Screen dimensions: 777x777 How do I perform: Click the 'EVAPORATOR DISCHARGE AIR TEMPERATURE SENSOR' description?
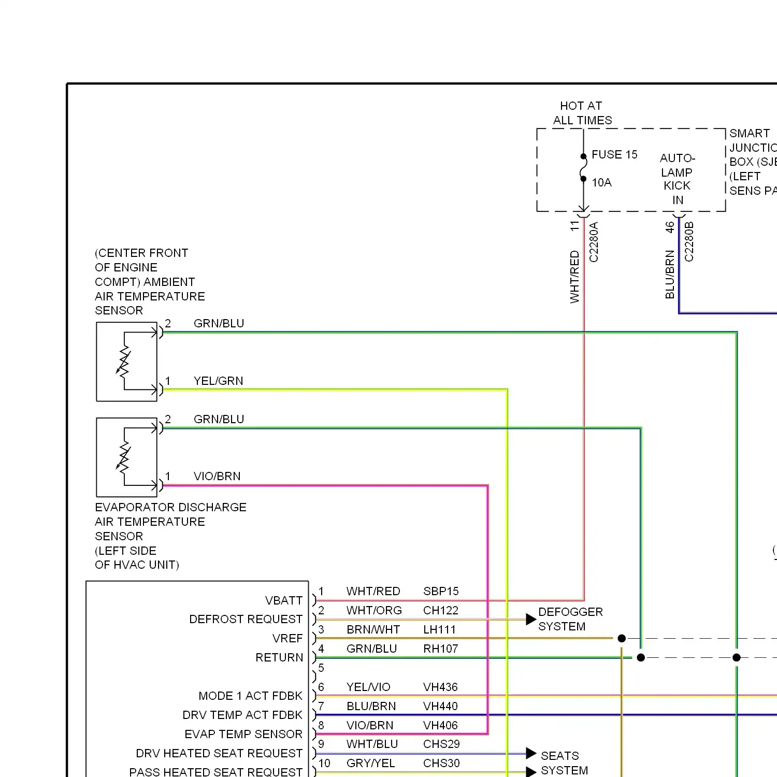[170, 536]
